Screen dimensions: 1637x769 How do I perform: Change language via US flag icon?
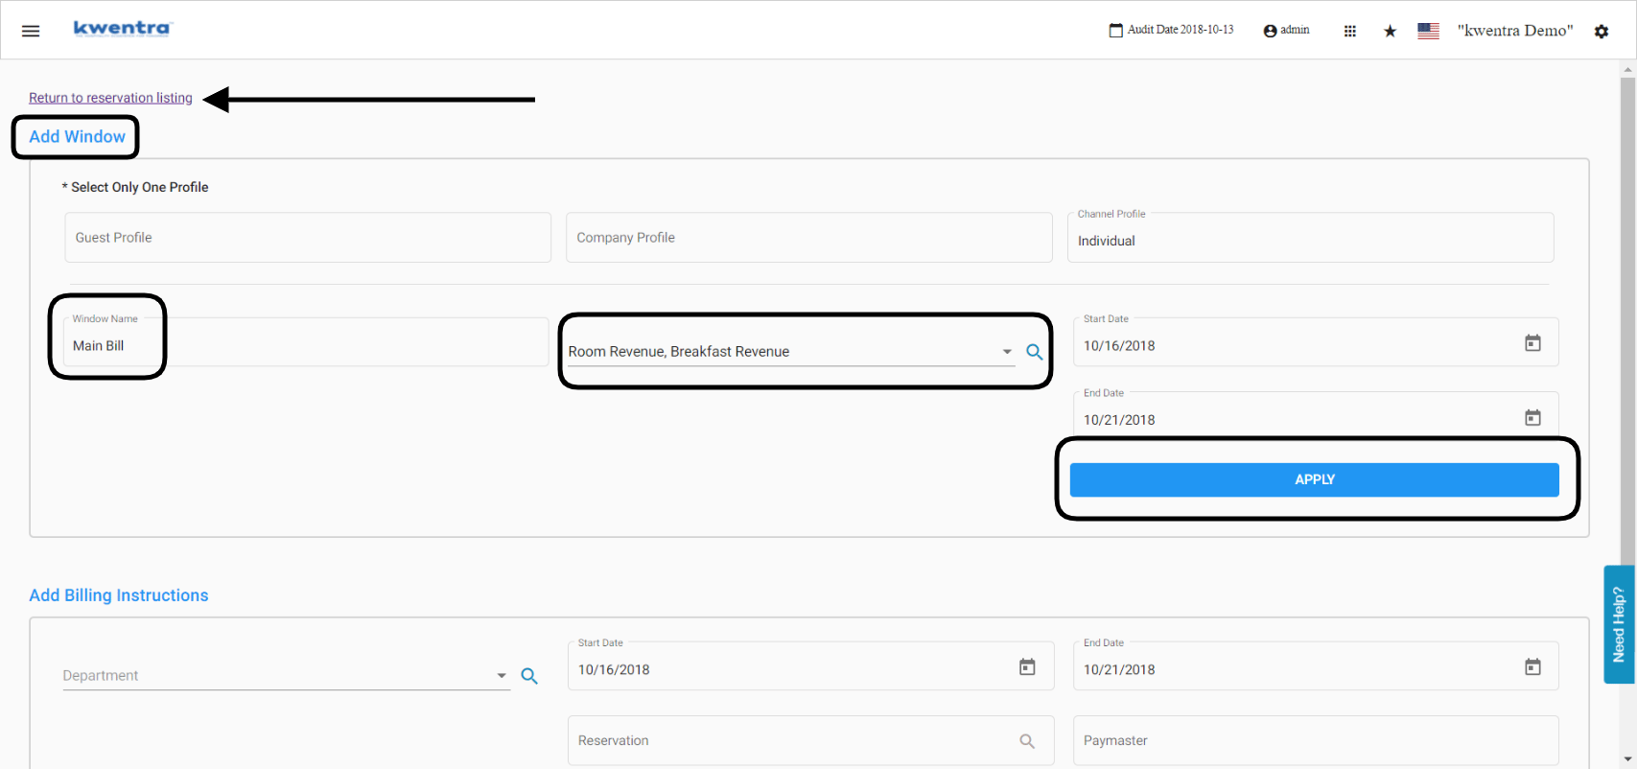(1428, 31)
